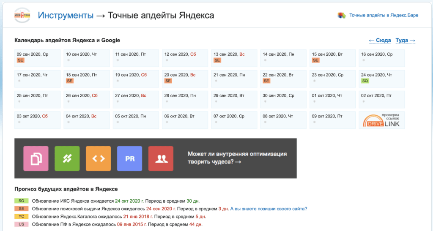This screenshot has width=433, height=231.
Task: Click the red date 09 янв 2015 г.
Action: click(132, 224)
